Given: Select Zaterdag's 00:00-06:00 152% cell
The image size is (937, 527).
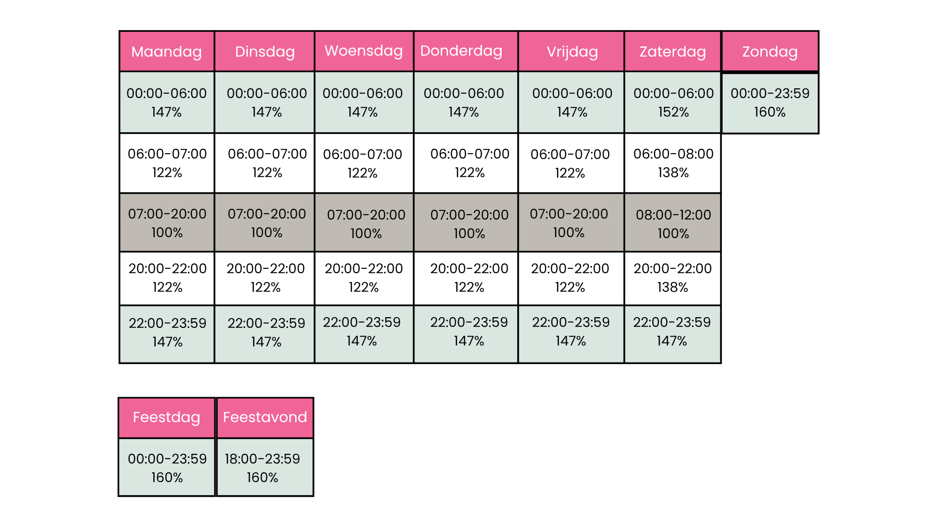Looking at the screenshot, I should pyautogui.click(x=672, y=102).
